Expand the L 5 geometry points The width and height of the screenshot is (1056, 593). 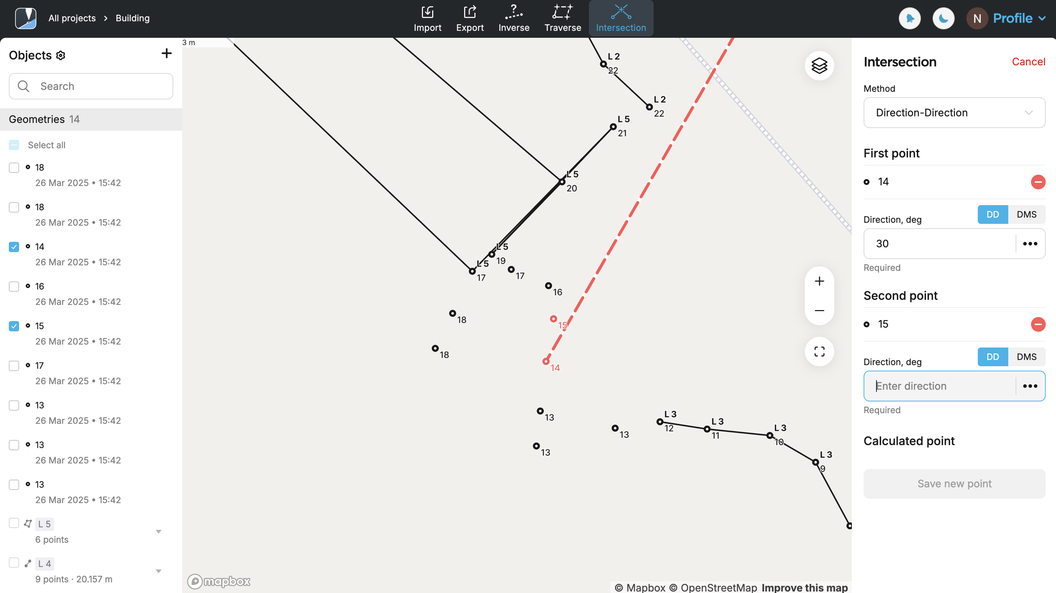[159, 531]
